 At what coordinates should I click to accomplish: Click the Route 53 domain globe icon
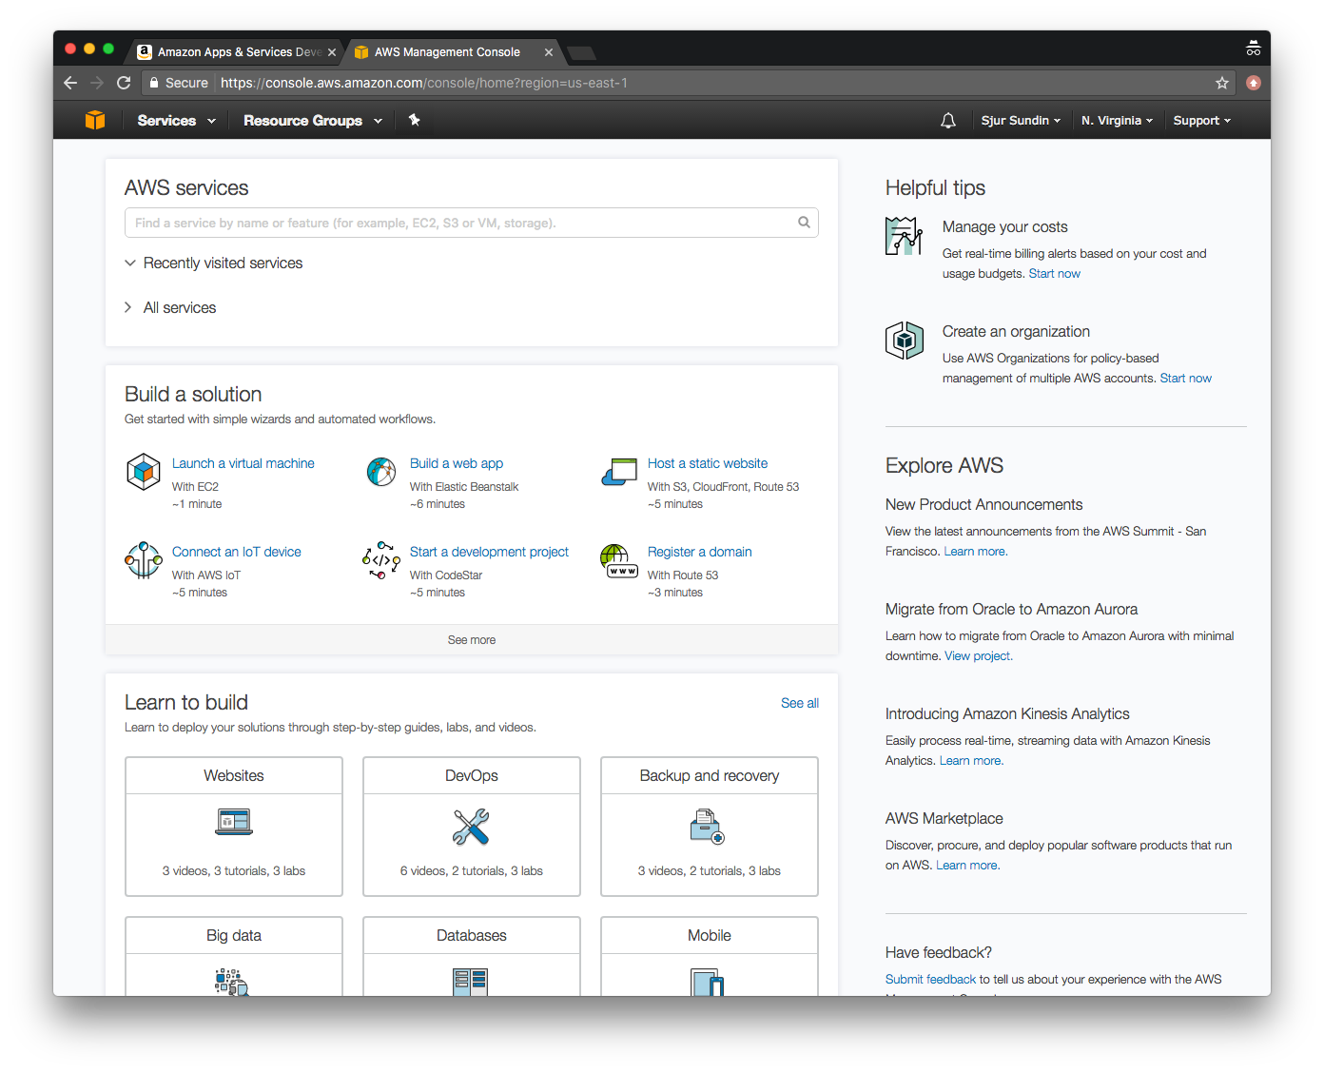pyautogui.click(x=619, y=560)
